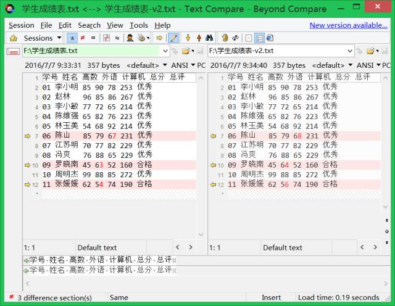The width and height of the screenshot is (395, 306).
Task: Toggle the thumbnail view layout icon
Action: (x=249, y=38)
